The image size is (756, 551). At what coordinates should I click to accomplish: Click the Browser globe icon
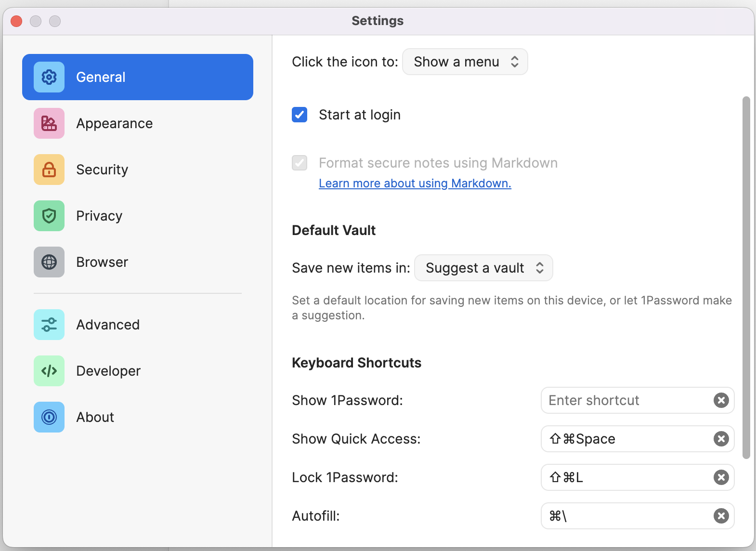click(49, 262)
